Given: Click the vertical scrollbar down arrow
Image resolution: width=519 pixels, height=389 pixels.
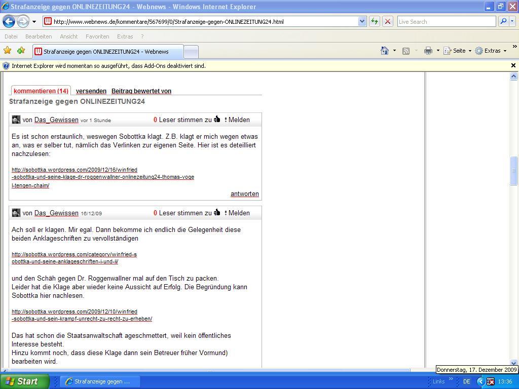Looking at the screenshot, I should tap(513, 363).
